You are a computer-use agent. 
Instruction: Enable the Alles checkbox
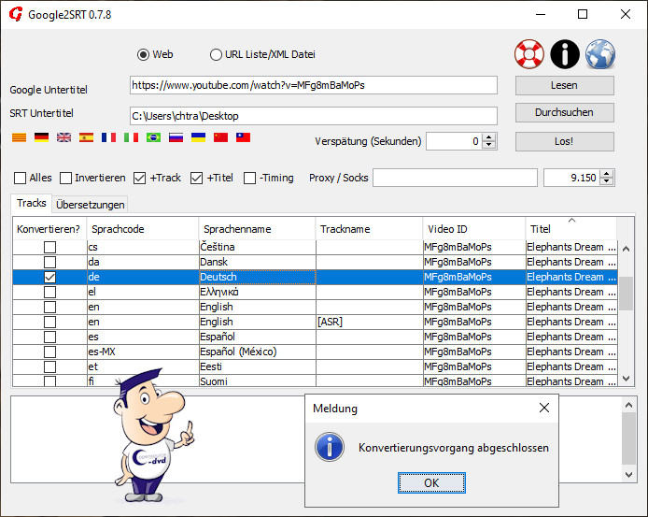click(21, 178)
